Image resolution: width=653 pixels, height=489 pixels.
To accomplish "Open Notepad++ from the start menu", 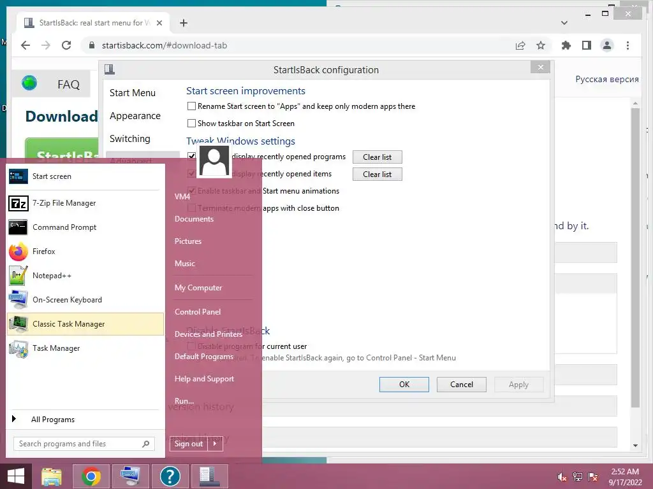I will [85, 276].
